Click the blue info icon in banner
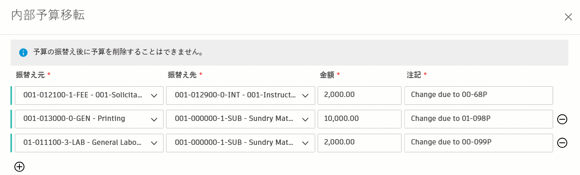 [x=24, y=52]
